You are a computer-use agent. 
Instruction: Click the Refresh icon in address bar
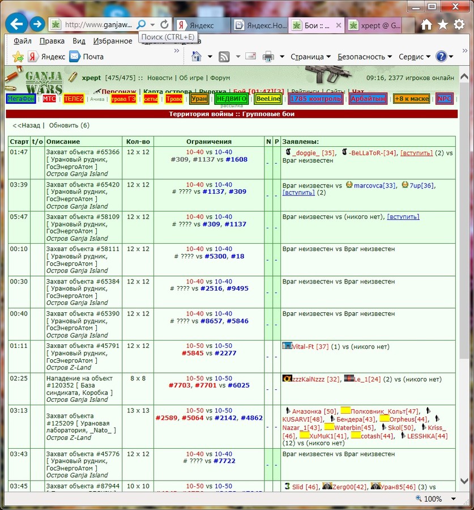click(x=165, y=24)
